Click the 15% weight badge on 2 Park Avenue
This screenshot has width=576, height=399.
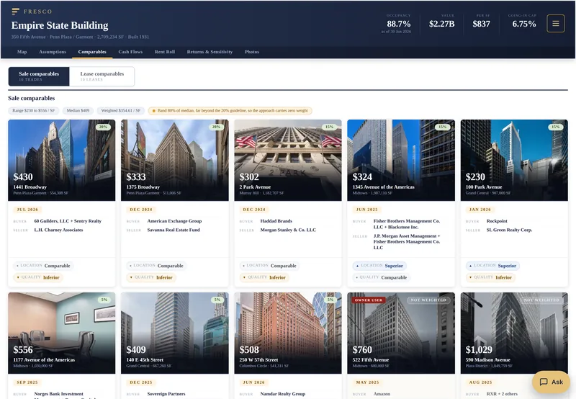(330, 127)
